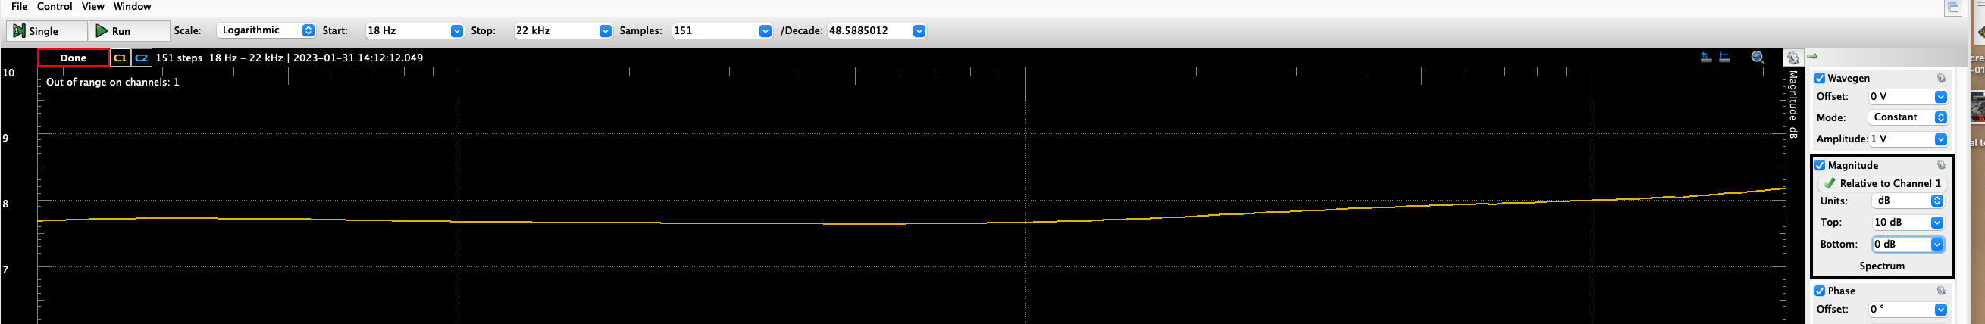Image resolution: width=1985 pixels, height=324 pixels.
Task: Click the 'Out of range on channels: 1' message
Action: tap(112, 82)
